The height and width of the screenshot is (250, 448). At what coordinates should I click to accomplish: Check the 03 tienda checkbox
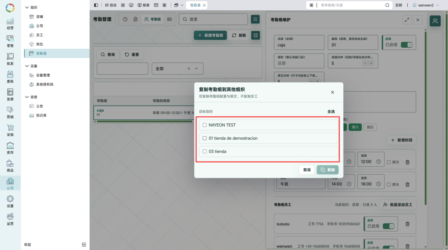coord(205,151)
